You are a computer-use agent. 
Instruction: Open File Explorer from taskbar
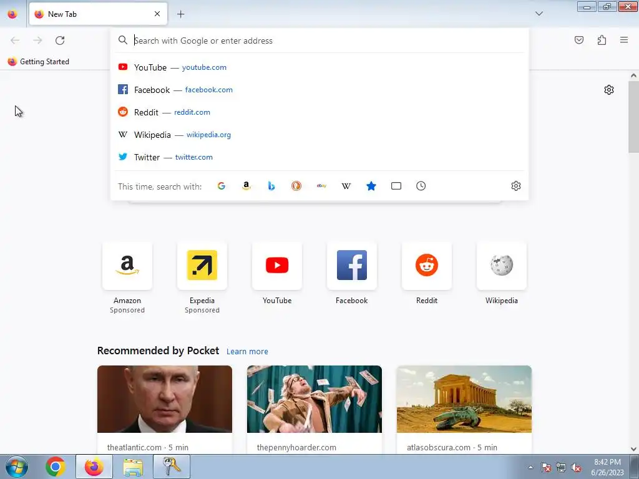click(133, 467)
